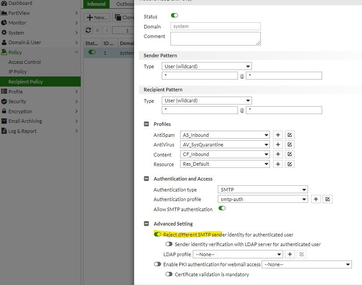Toggle status of policy ID 1 in list
Image resolution: width=362 pixels, height=285 pixels.
coord(92,52)
